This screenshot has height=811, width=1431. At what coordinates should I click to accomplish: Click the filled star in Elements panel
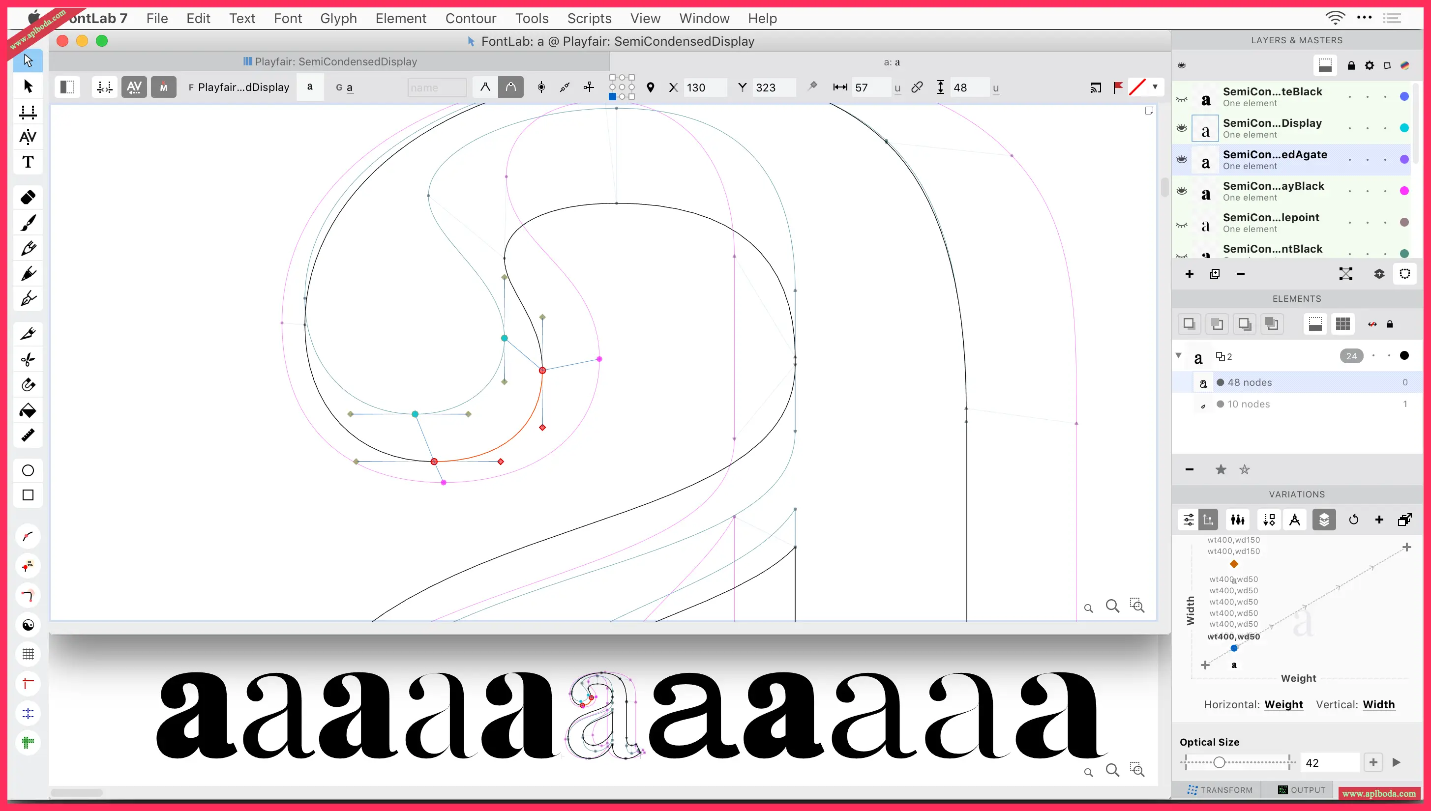[1221, 469]
